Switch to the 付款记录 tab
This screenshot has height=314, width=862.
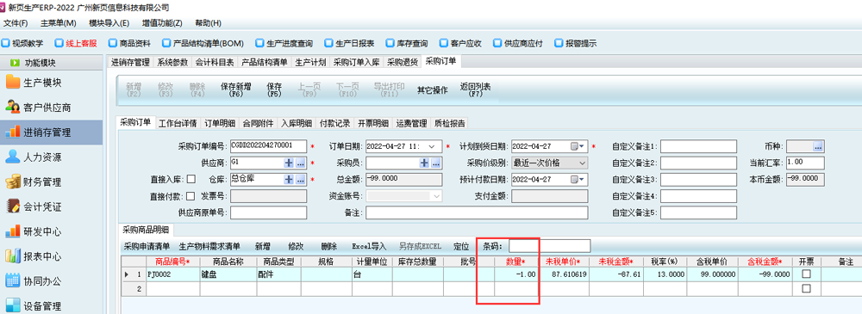(x=334, y=123)
